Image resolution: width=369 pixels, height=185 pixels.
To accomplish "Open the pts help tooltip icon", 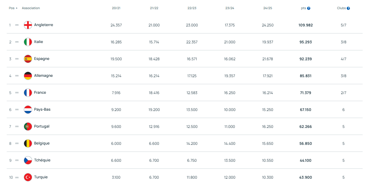I will [309, 8].
